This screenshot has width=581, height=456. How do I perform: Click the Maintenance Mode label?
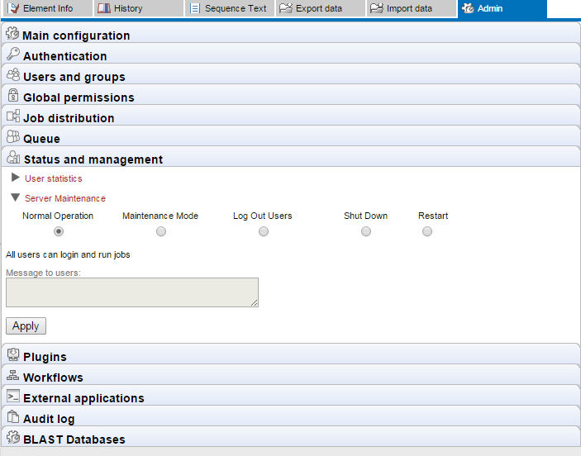tap(160, 216)
